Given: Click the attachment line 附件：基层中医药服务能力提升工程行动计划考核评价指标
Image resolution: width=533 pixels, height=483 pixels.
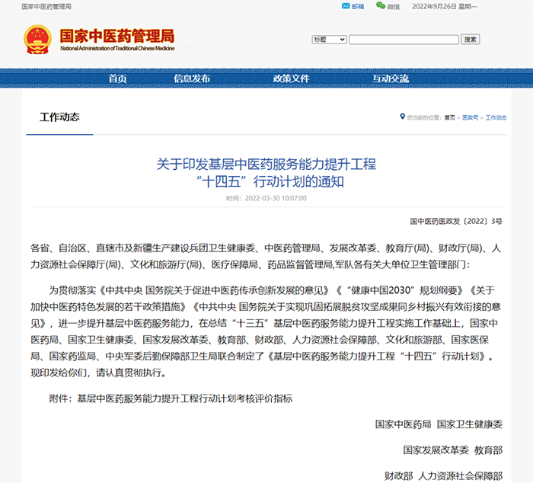Looking at the screenshot, I should click(x=171, y=398).
